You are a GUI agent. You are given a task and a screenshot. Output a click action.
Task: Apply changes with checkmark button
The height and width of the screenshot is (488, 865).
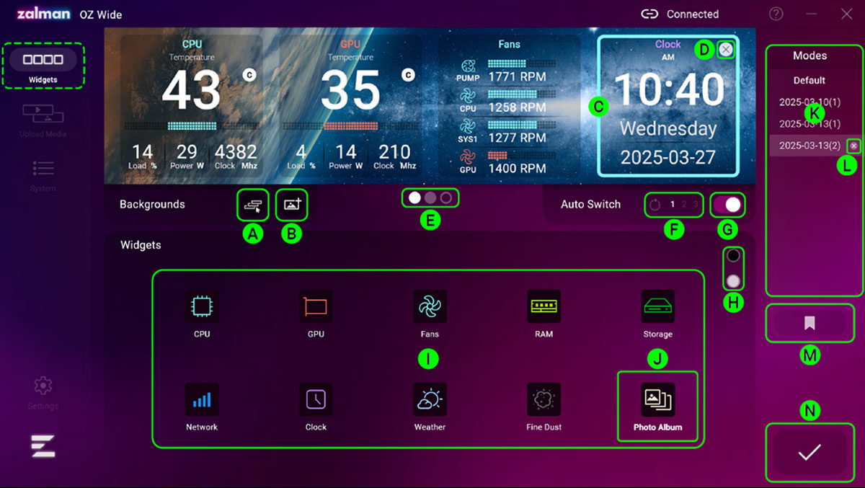click(809, 453)
